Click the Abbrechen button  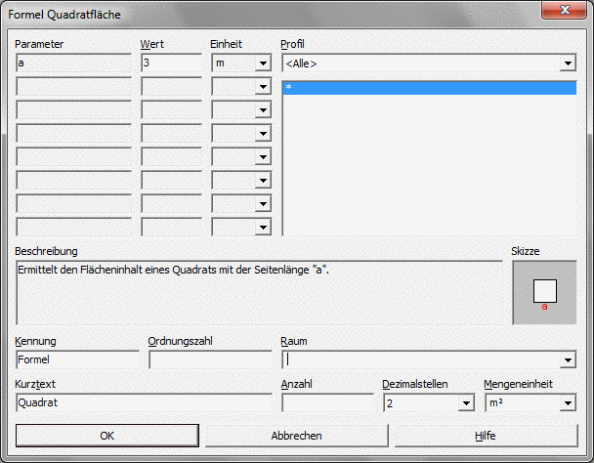tap(297, 436)
